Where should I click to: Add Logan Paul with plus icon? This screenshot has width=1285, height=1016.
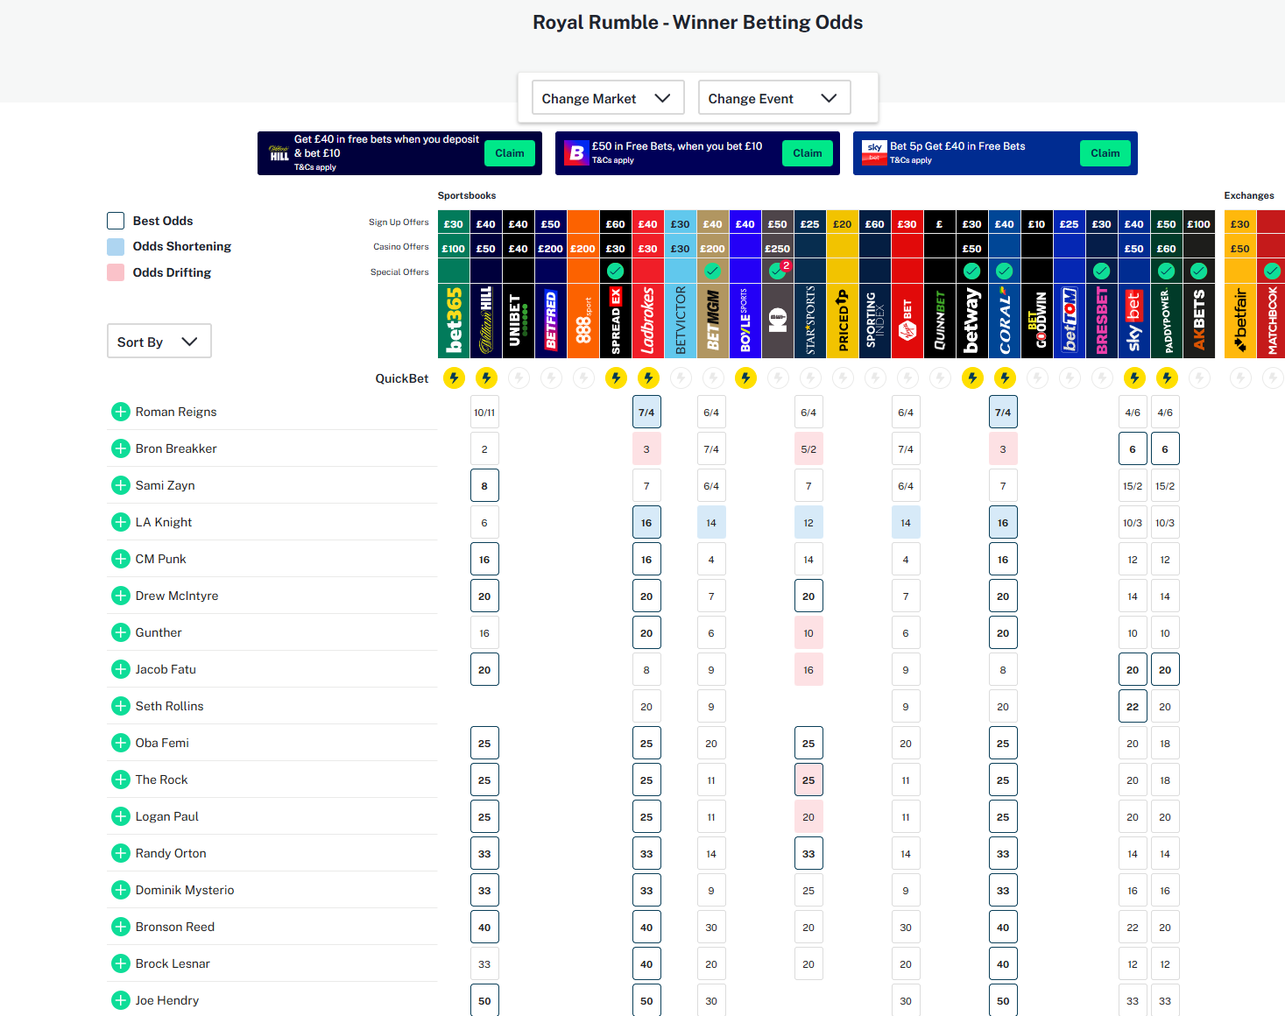click(121, 816)
